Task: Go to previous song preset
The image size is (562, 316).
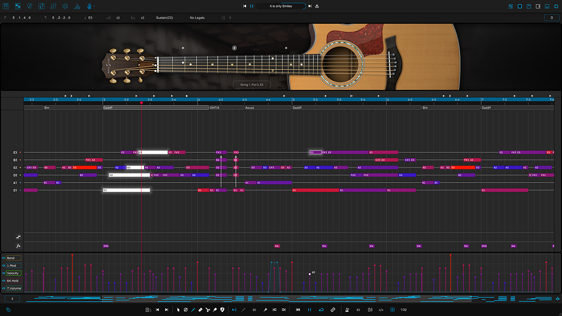Action: pyautogui.click(x=245, y=6)
